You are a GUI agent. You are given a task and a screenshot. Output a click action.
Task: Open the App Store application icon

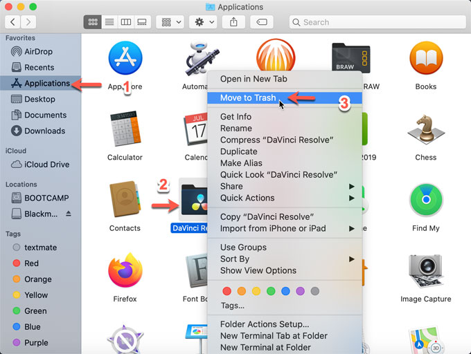pos(125,58)
